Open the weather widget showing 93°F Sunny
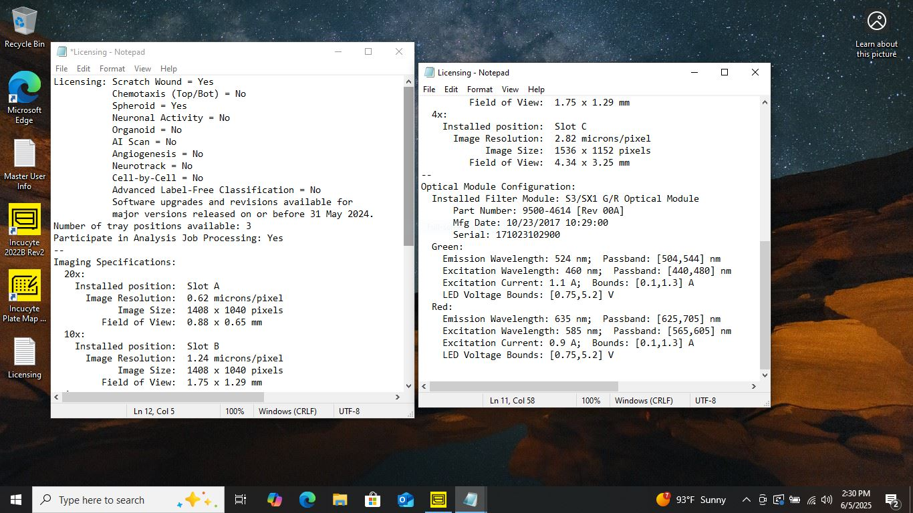 (x=691, y=500)
